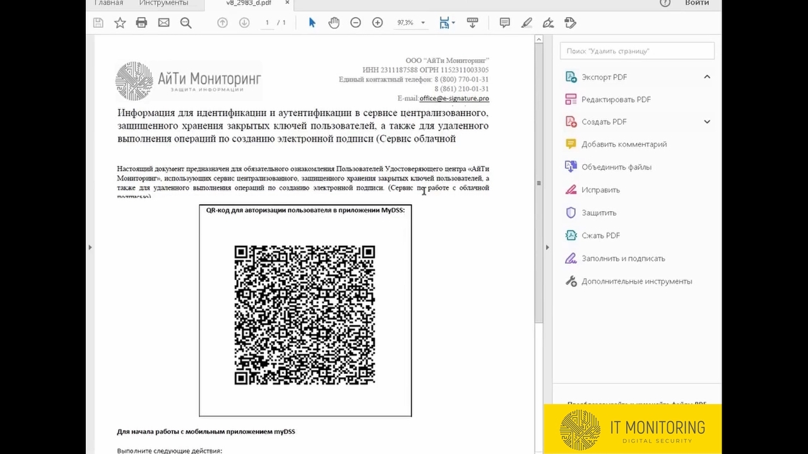Click the fit page width icon
This screenshot has height=454, width=808.
coord(444,23)
